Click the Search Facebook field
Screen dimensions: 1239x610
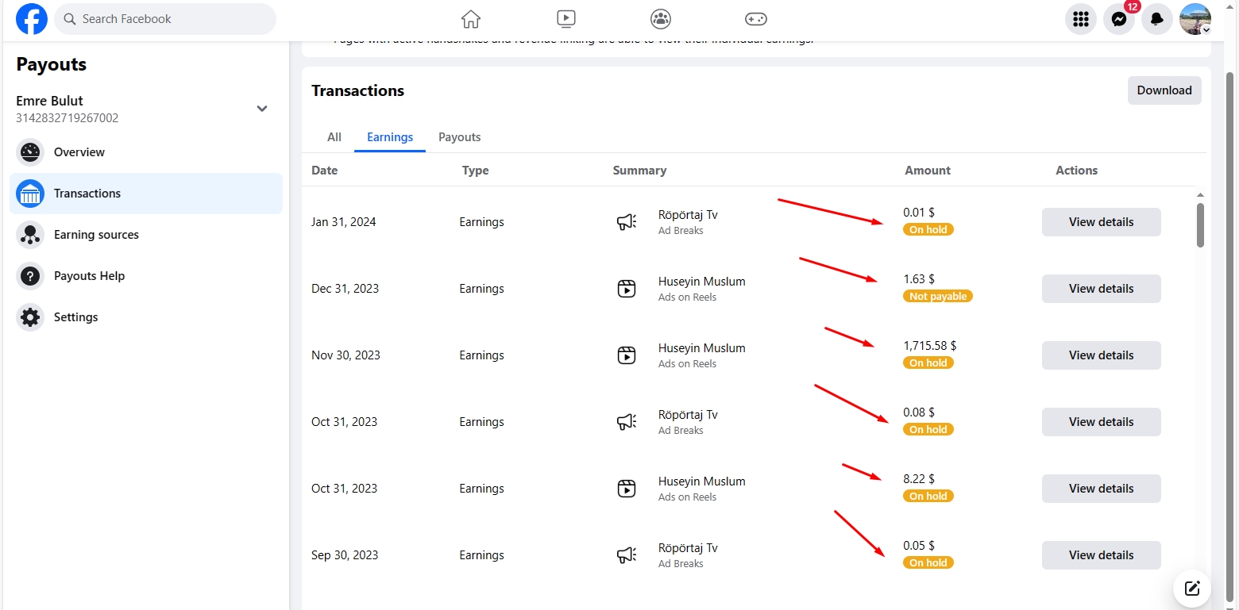tap(165, 19)
